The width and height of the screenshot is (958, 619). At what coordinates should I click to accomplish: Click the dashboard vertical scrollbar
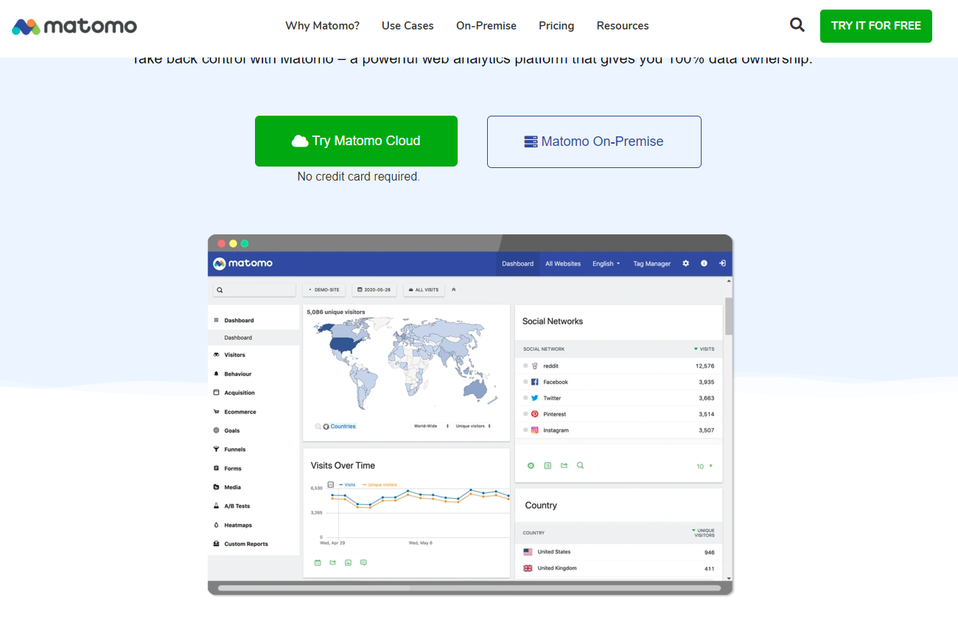point(729,316)
